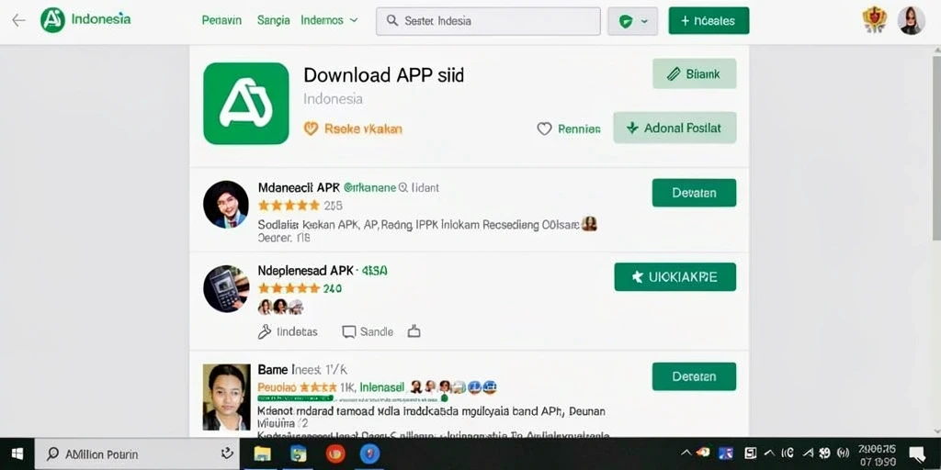This screenshot has height=470, width=941.
Task: Click the Rennian link
Action: click(x=579, y=129)
